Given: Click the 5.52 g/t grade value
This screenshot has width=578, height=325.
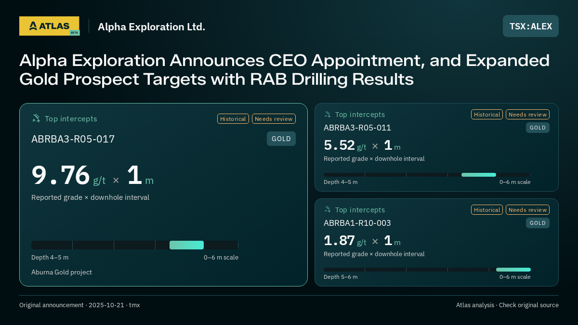Looking at the screenshot, I should pyautogui.click(x=345, y=145).
